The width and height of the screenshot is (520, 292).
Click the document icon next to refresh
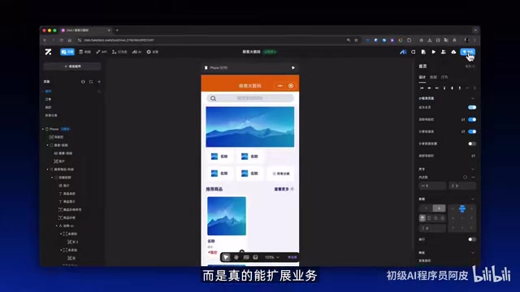(423, 52)
